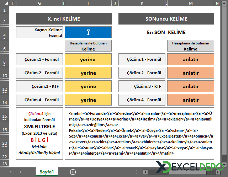Click the "SONuncu KELİME" header cell
This screenshot has height=177, width=228.
166,19
